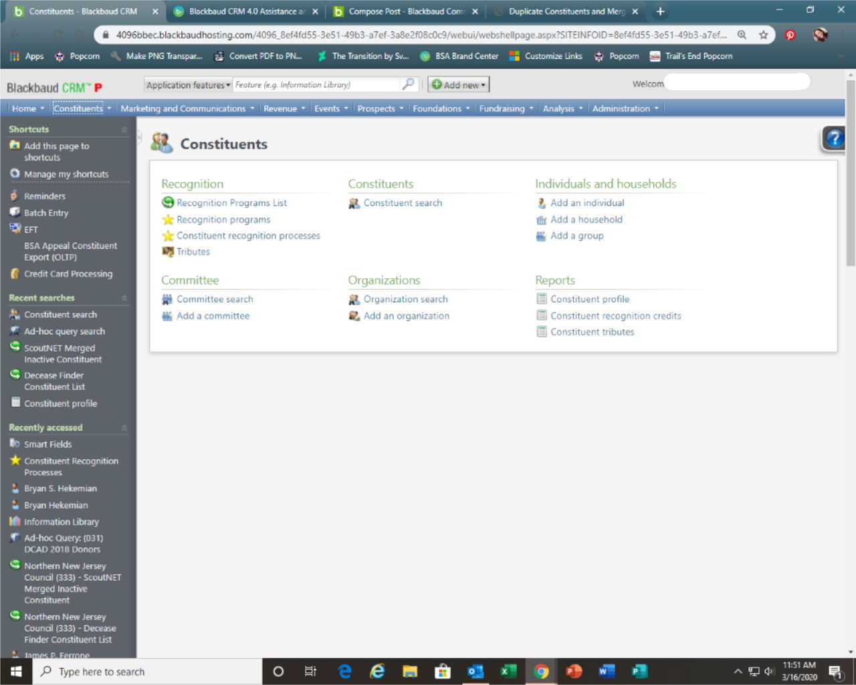Click the star icon beside Recognition programs
856x685 pixels.
pos(168,219)
